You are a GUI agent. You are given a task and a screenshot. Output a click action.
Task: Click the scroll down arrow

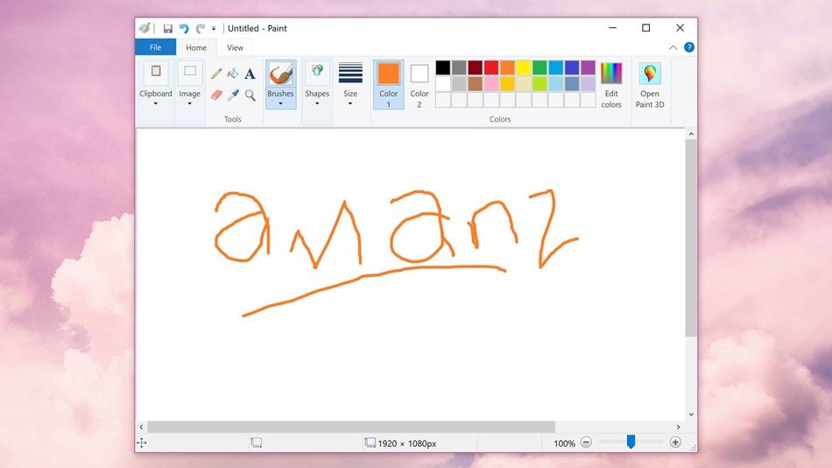pyautogui.click(x=691, y=415)
